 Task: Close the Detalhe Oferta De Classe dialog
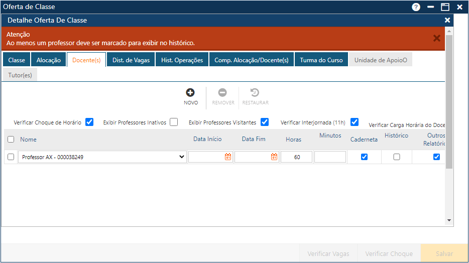[447, 20]
